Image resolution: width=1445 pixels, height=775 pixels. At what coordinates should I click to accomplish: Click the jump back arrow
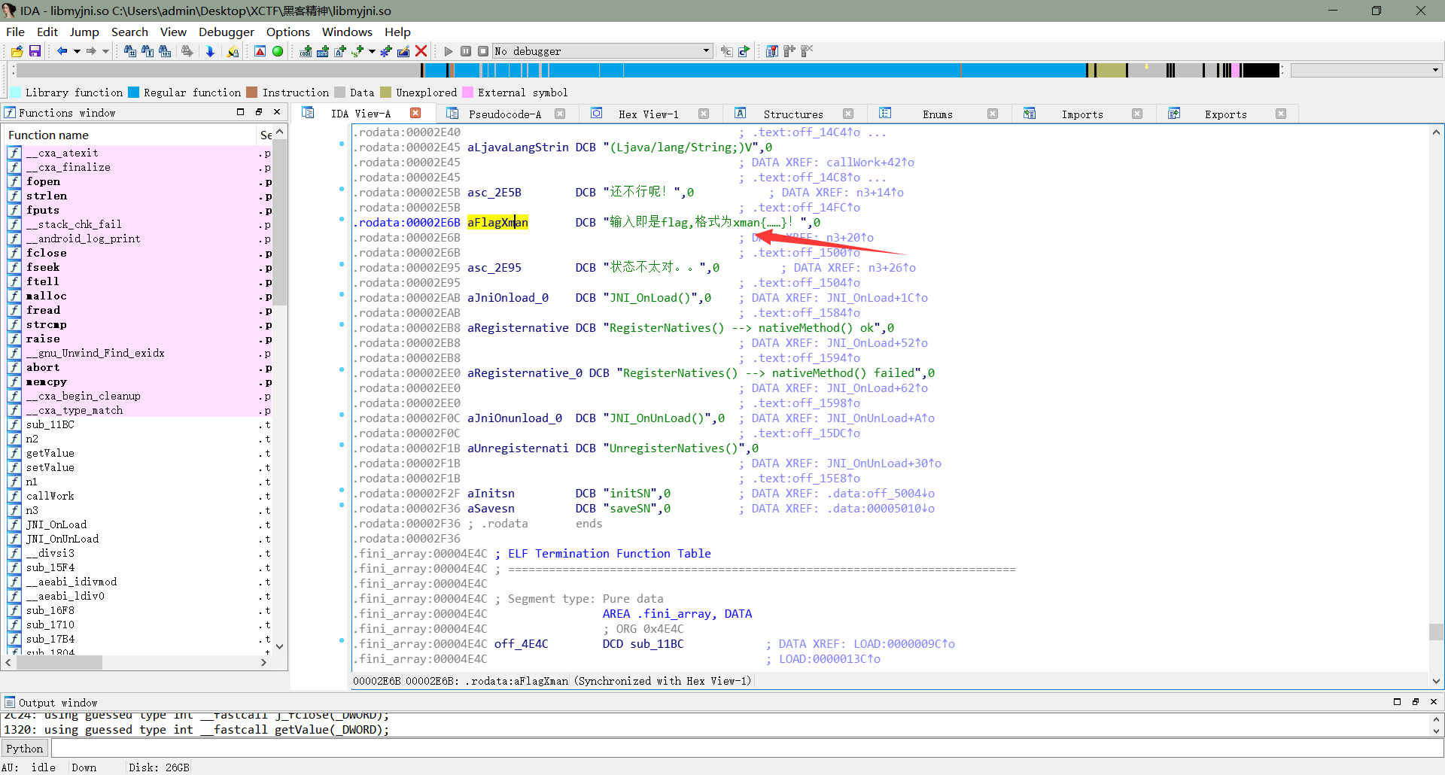tap(62, 51)
